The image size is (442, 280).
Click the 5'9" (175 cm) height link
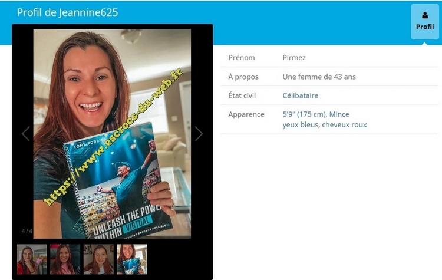pyautogui.click(x=304, y=114)
